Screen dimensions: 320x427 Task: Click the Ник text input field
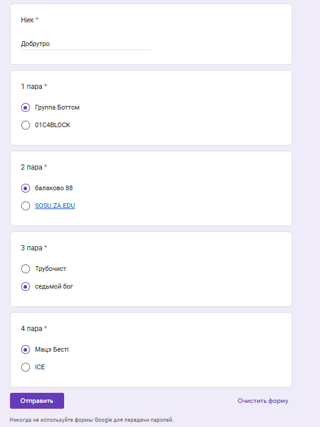click(86, 44)
